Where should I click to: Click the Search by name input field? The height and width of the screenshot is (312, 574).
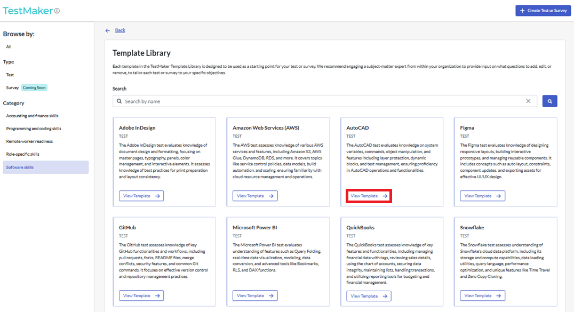pyautogui.click(x=325, y=101)
